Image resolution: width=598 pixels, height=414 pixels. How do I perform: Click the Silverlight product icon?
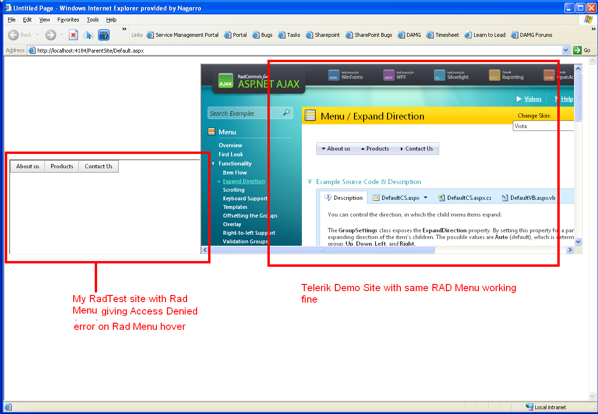439,75
